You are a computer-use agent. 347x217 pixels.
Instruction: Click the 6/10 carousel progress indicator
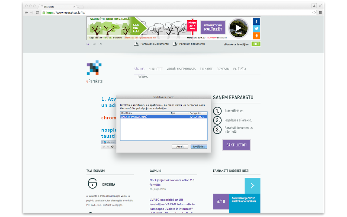tap(221, 202)
